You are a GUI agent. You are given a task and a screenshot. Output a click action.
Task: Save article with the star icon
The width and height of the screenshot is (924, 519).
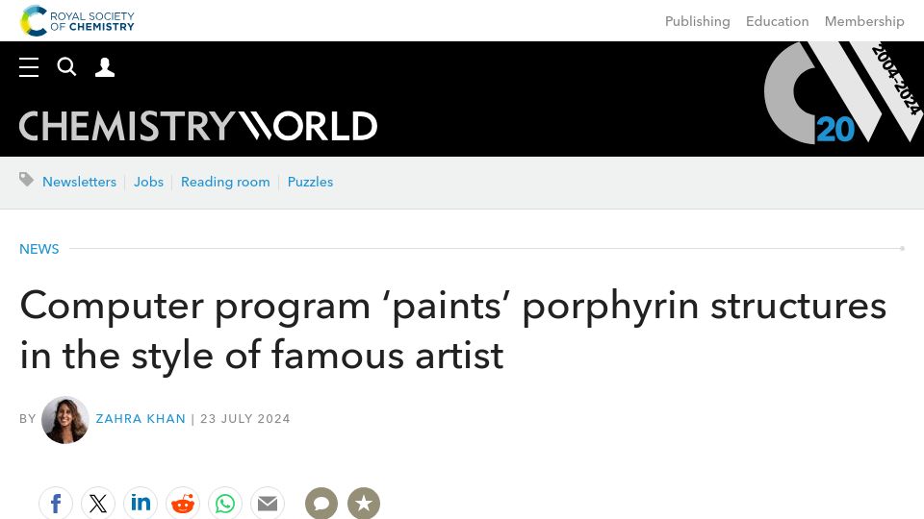364,504
